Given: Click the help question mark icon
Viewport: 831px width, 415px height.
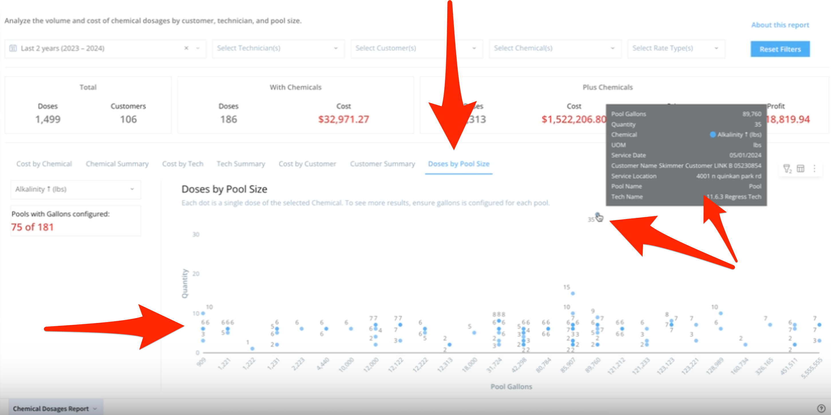Looking at the screenshot, I should click(821, 408).
